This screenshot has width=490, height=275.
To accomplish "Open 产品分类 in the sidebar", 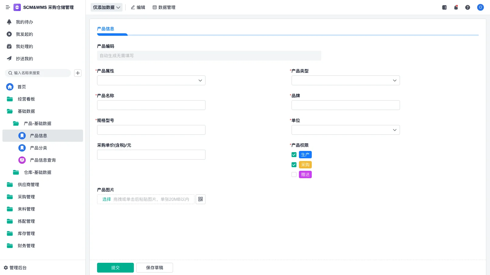I will pyautogui.click(x=43, y=148).
